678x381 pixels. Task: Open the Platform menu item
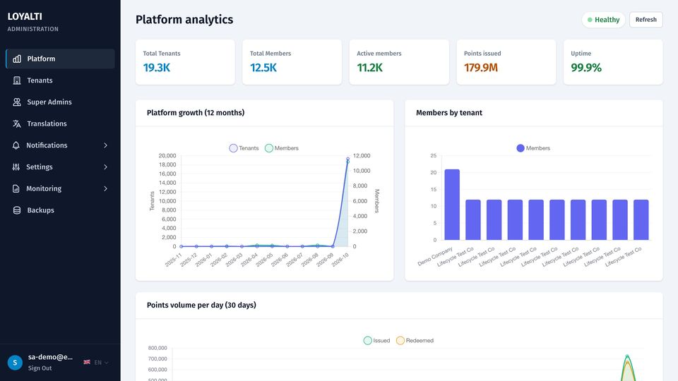pos(60,59)
